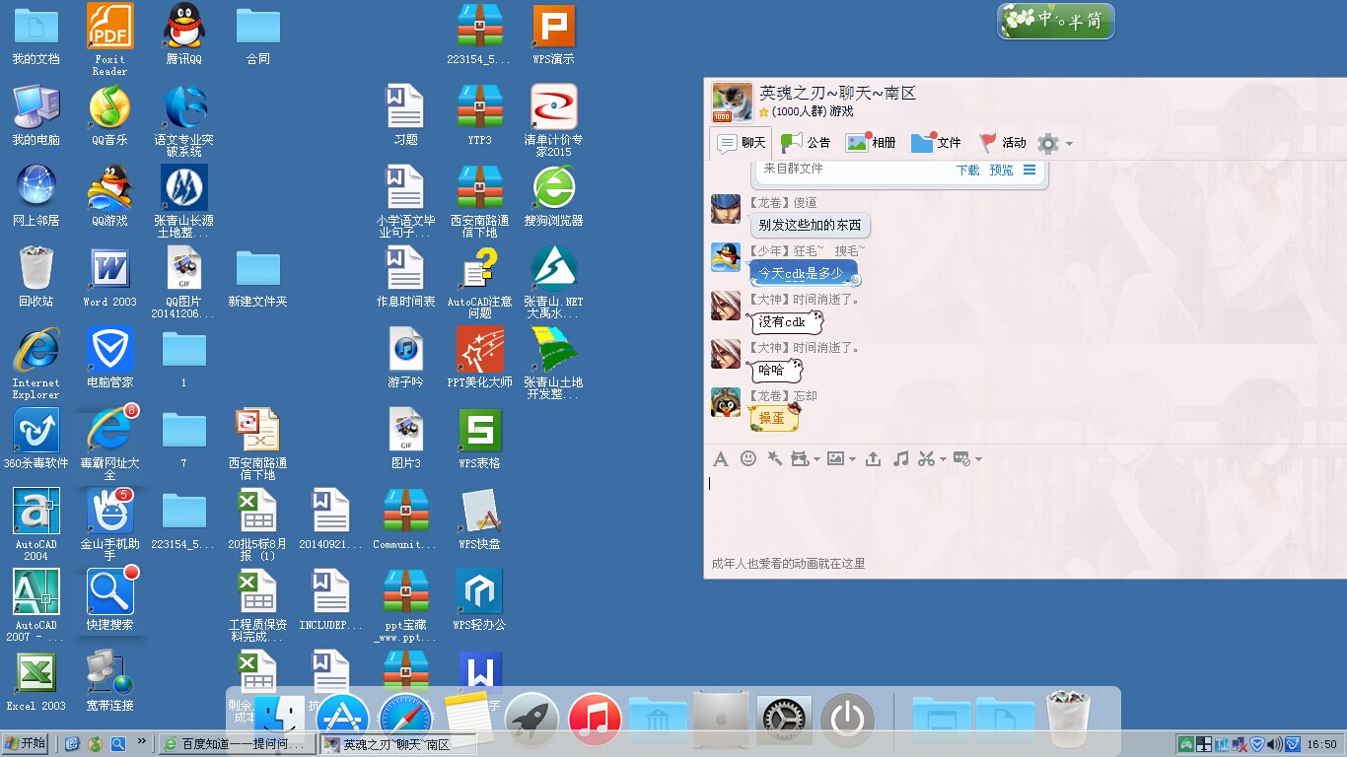
Task: Switch to the 文件 tab
Action: pyautogui.click(x=936, y=143)
